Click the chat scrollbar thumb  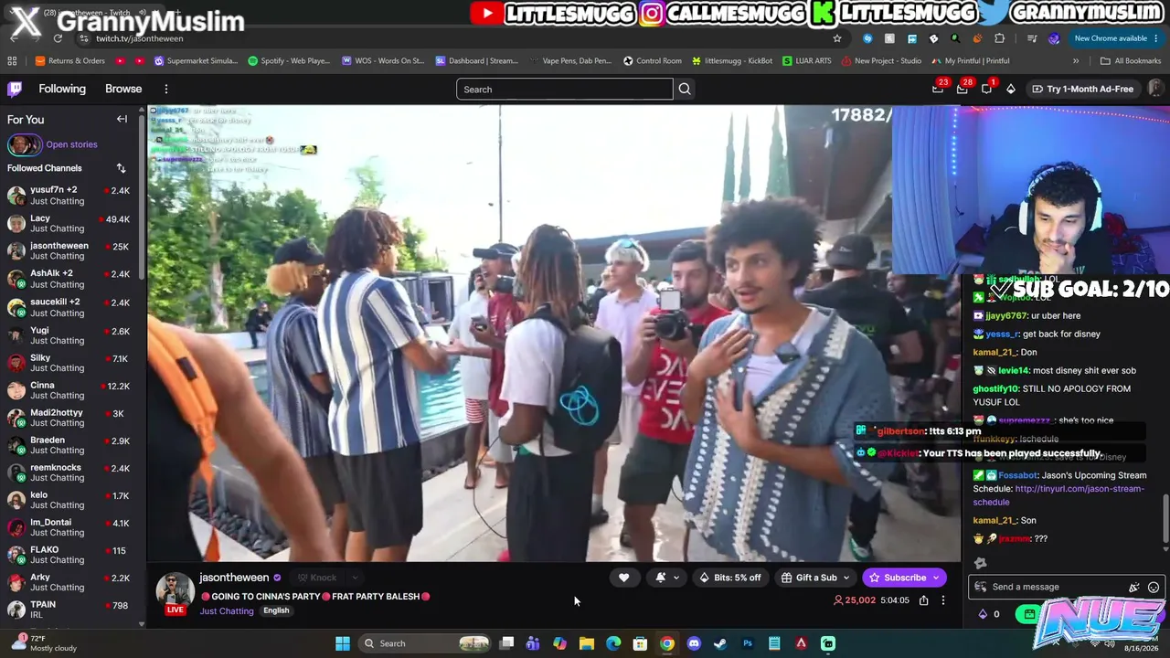[x=1165, y=519]
